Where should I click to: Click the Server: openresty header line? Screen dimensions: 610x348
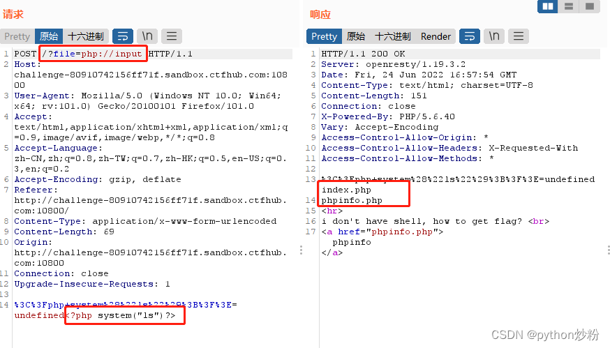(x=394, y=64)
